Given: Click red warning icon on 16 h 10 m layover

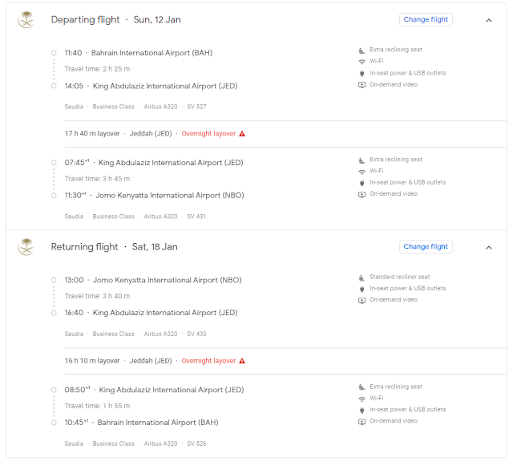Looking at the screenshot, I should 242,361.
